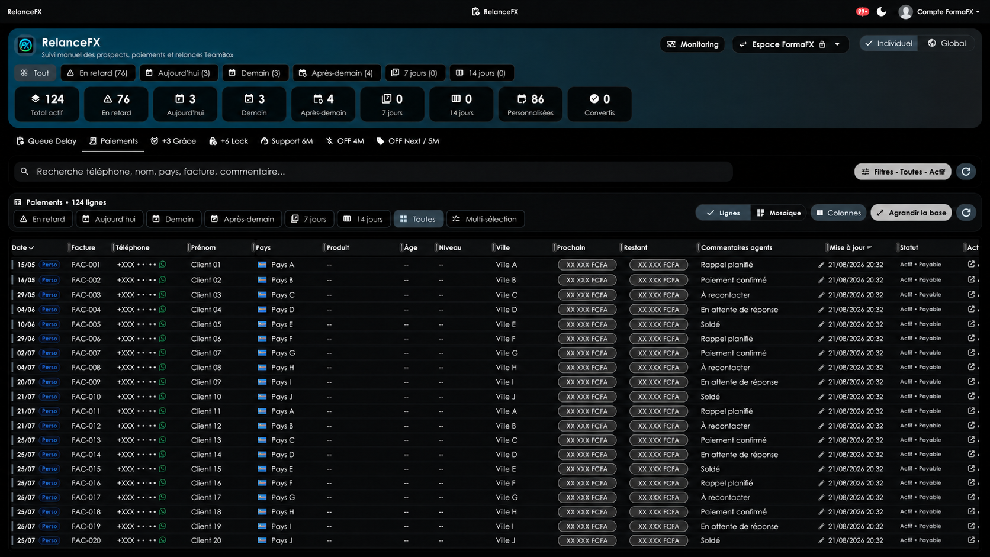Click the refresh icon beside Agrandir la base
The width and height of the screenshot is (990, 557).
pyautogui.click(x=966, y=213)
